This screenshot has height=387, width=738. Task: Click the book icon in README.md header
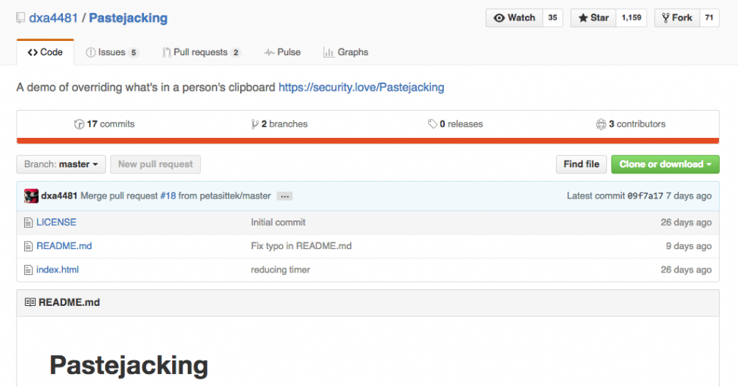tap(30, 302)
